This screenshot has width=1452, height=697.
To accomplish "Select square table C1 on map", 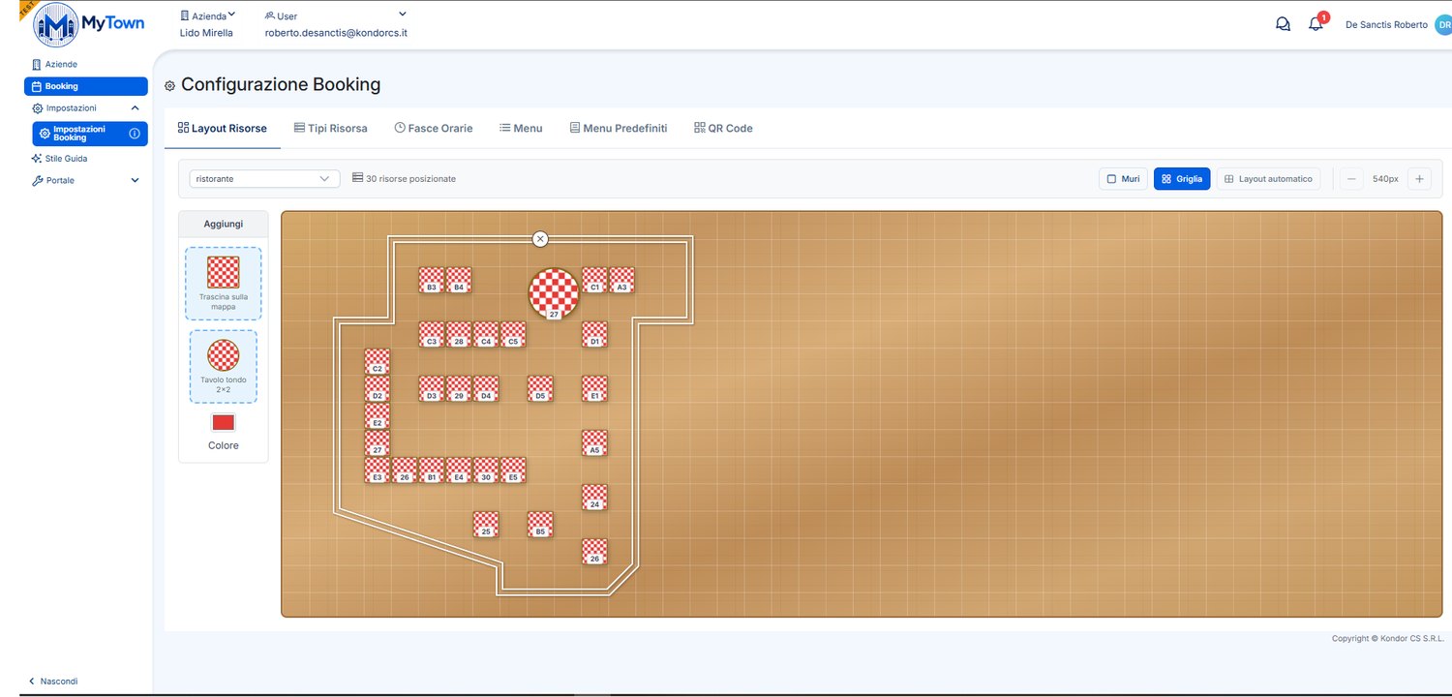I will 594,280.
